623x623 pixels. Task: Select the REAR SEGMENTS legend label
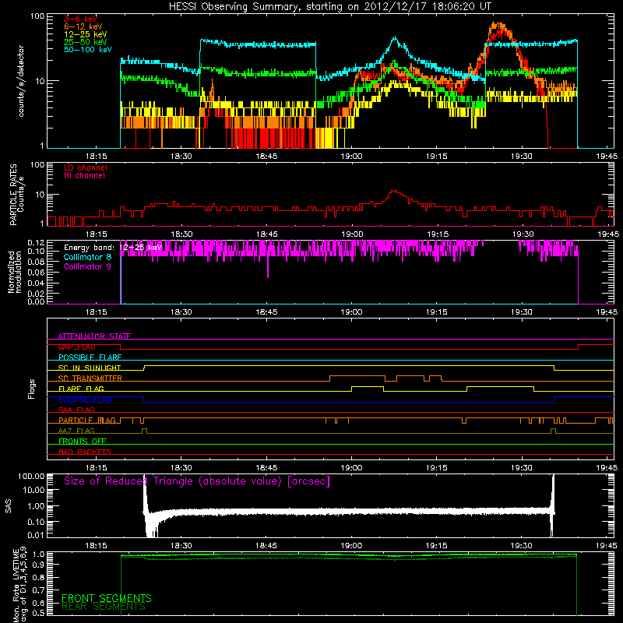click(104, 607)
